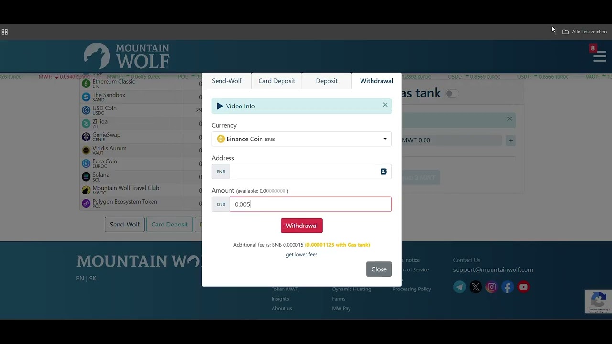This screenshot has height=344, width=612.
Task: Select Polygon Ecosystem Token row
Action: pos(141,204)
